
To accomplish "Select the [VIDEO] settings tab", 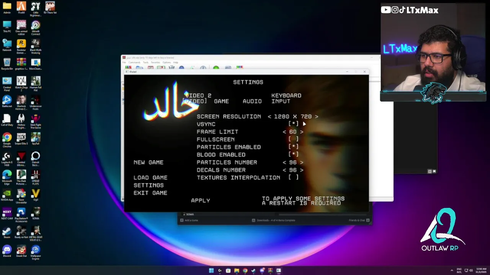I will [x=194, y=101].
